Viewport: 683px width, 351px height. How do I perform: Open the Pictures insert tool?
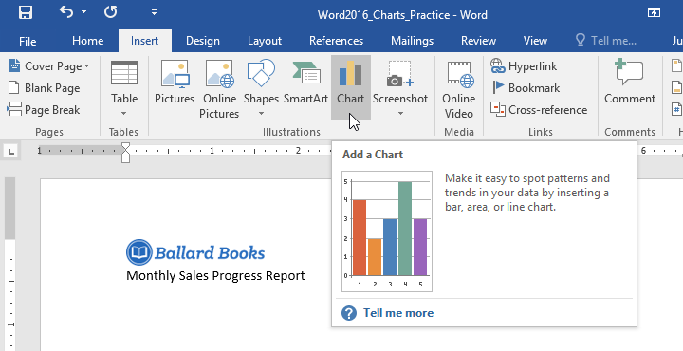tap(175, 87)
